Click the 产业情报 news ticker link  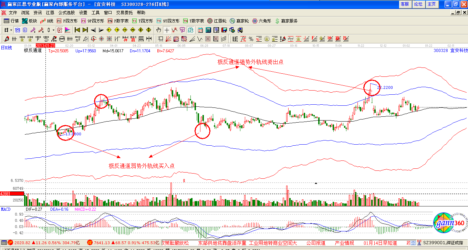[344, 243]
